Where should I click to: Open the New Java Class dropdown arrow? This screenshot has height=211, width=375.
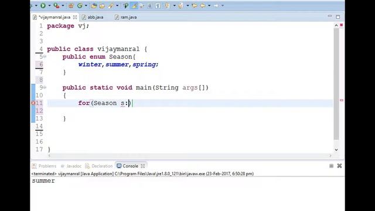pyautogui.click(x=86, y=5)
